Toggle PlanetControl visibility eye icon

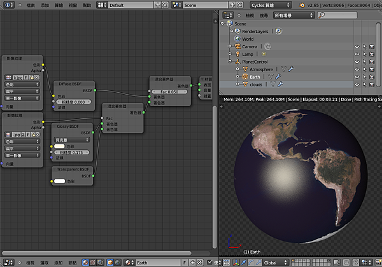tap(357, 62)
